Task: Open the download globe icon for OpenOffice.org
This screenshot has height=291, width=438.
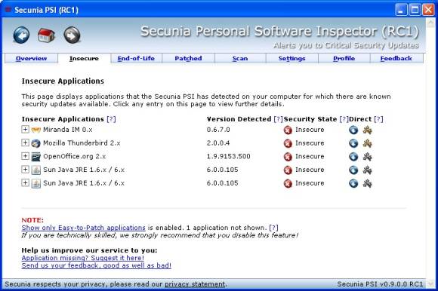Action: 353,157
